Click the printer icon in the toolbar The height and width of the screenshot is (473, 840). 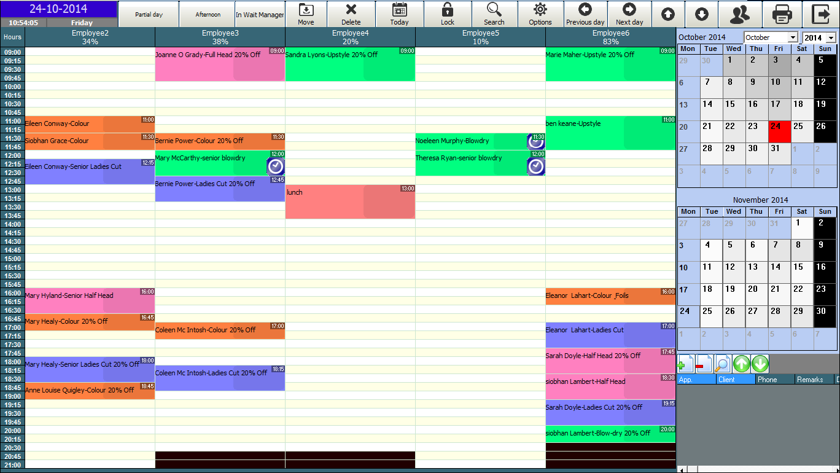(x=782, y=14)
